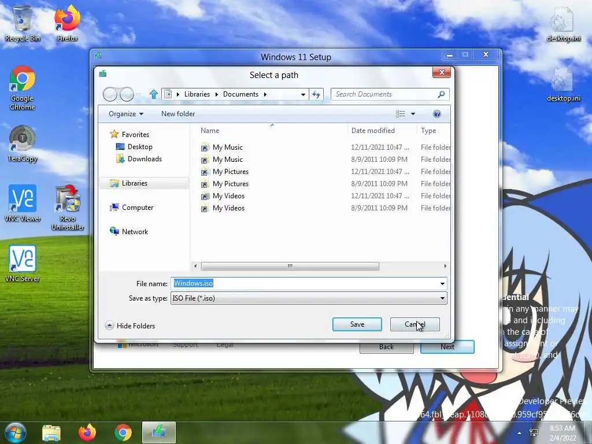Select Favorites in the navigation pane
This screenshot has width=592, height=444.
coord(129,134)
